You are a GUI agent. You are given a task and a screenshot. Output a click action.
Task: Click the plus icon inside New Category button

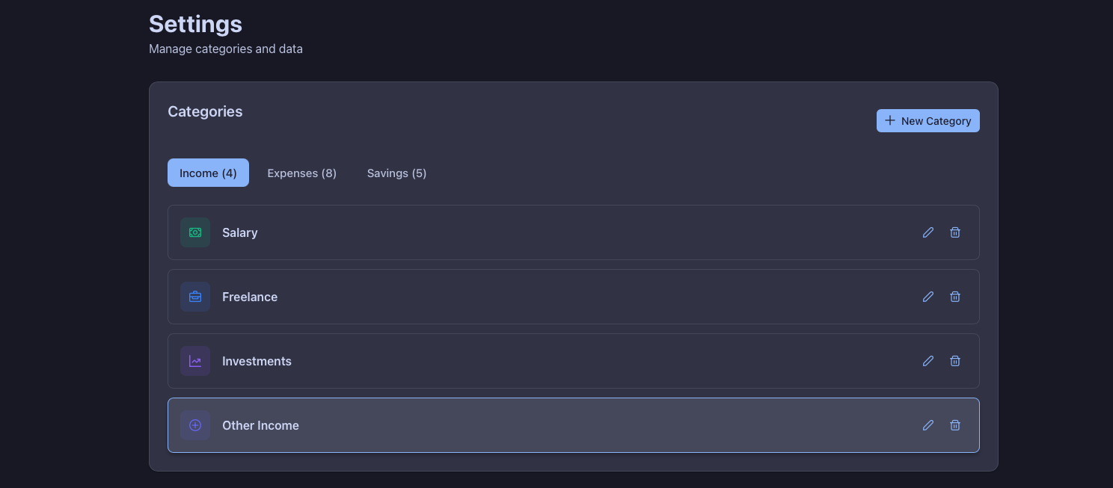[x=889, y=120]
